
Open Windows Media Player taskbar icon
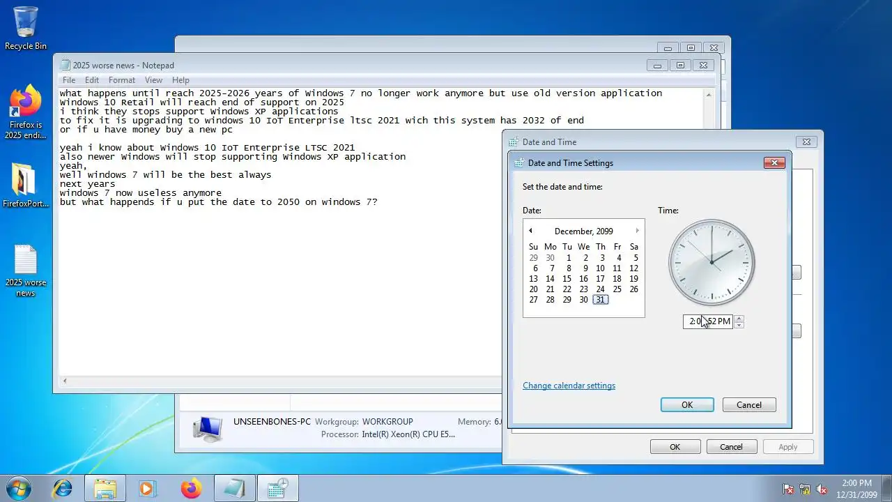click(x=147, y=488)
